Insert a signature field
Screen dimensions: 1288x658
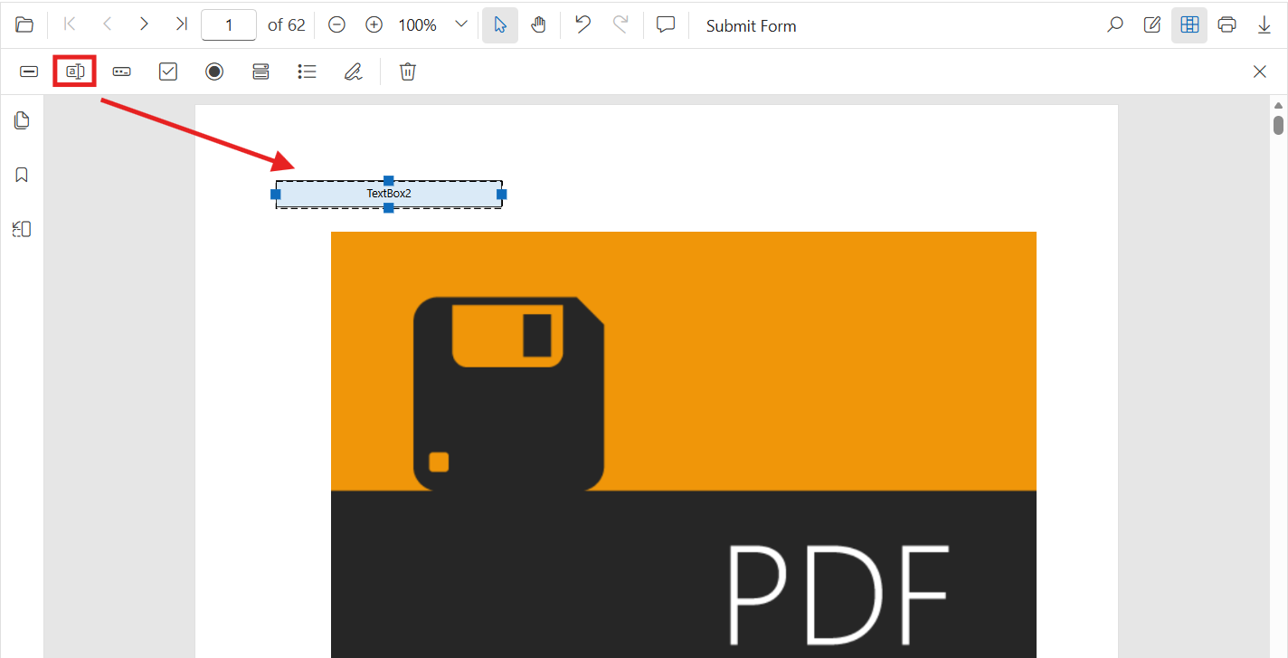click(354, 72)
